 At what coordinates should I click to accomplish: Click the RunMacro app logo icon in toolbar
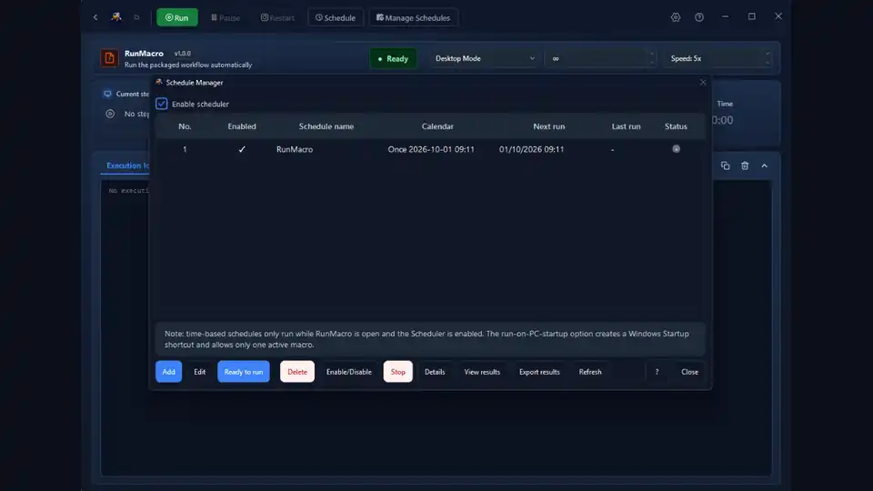tap(115, 16)
